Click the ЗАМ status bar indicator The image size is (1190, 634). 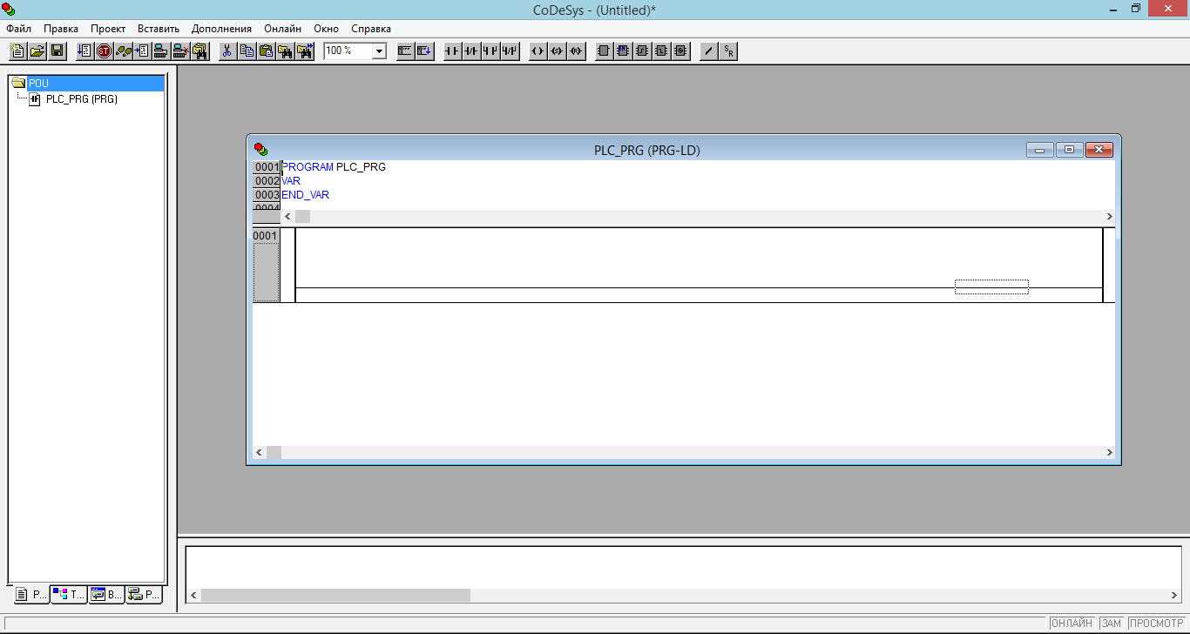pyautogui.click(x=1111, y=624)
